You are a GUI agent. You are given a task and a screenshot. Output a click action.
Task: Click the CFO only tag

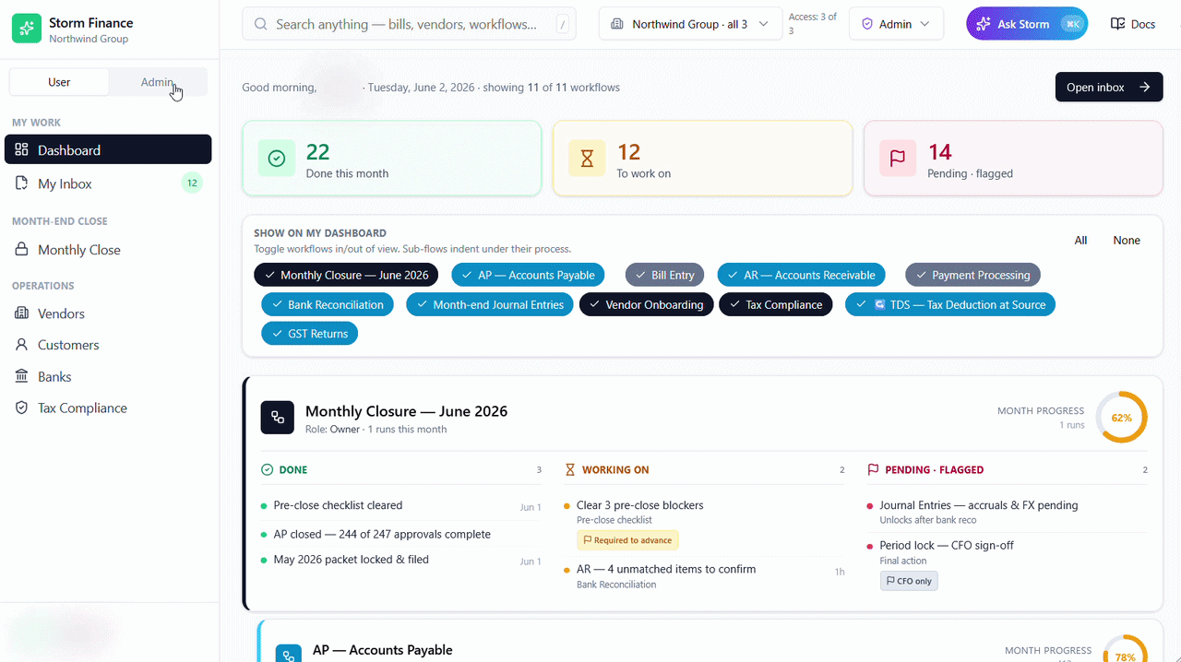click(x=909, y=581)
